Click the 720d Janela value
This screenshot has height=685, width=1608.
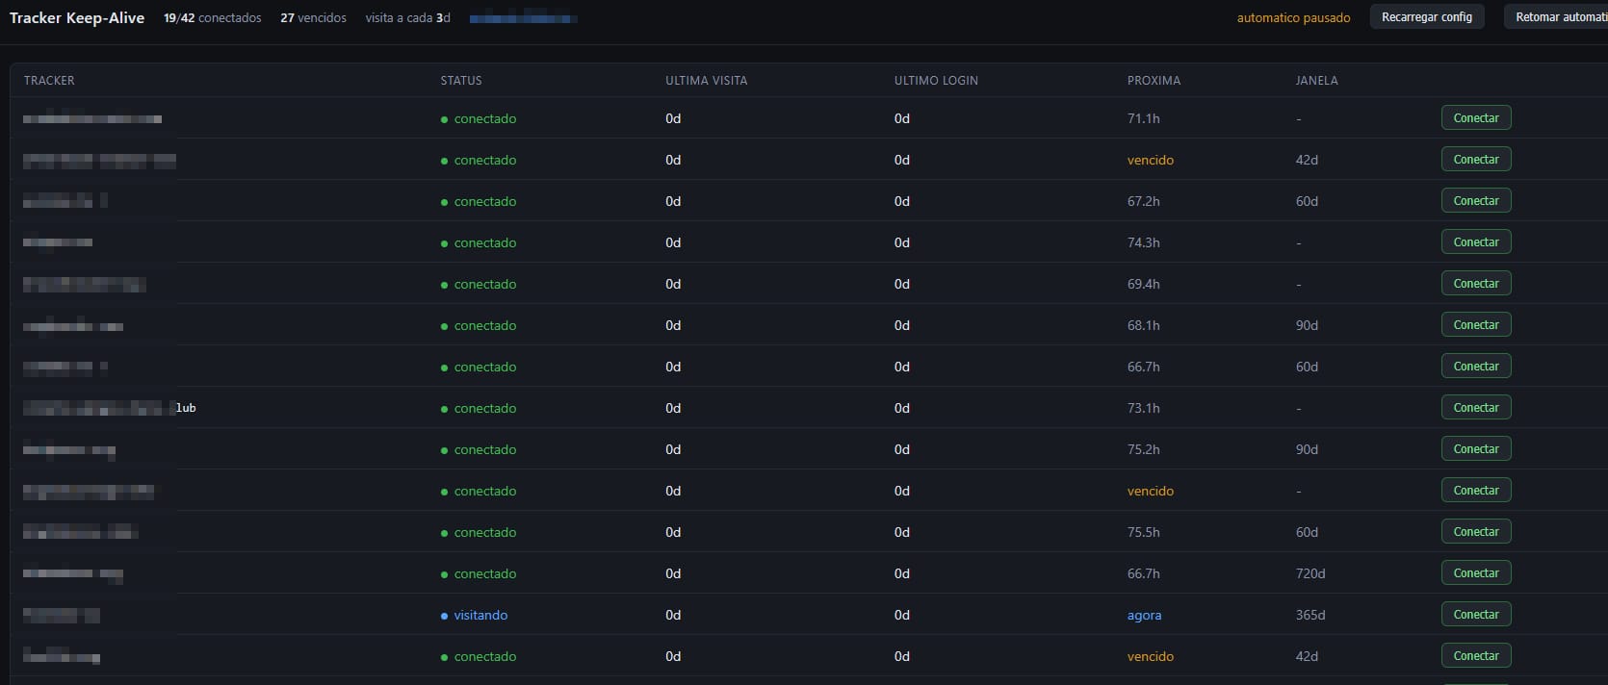point(1310,573)
